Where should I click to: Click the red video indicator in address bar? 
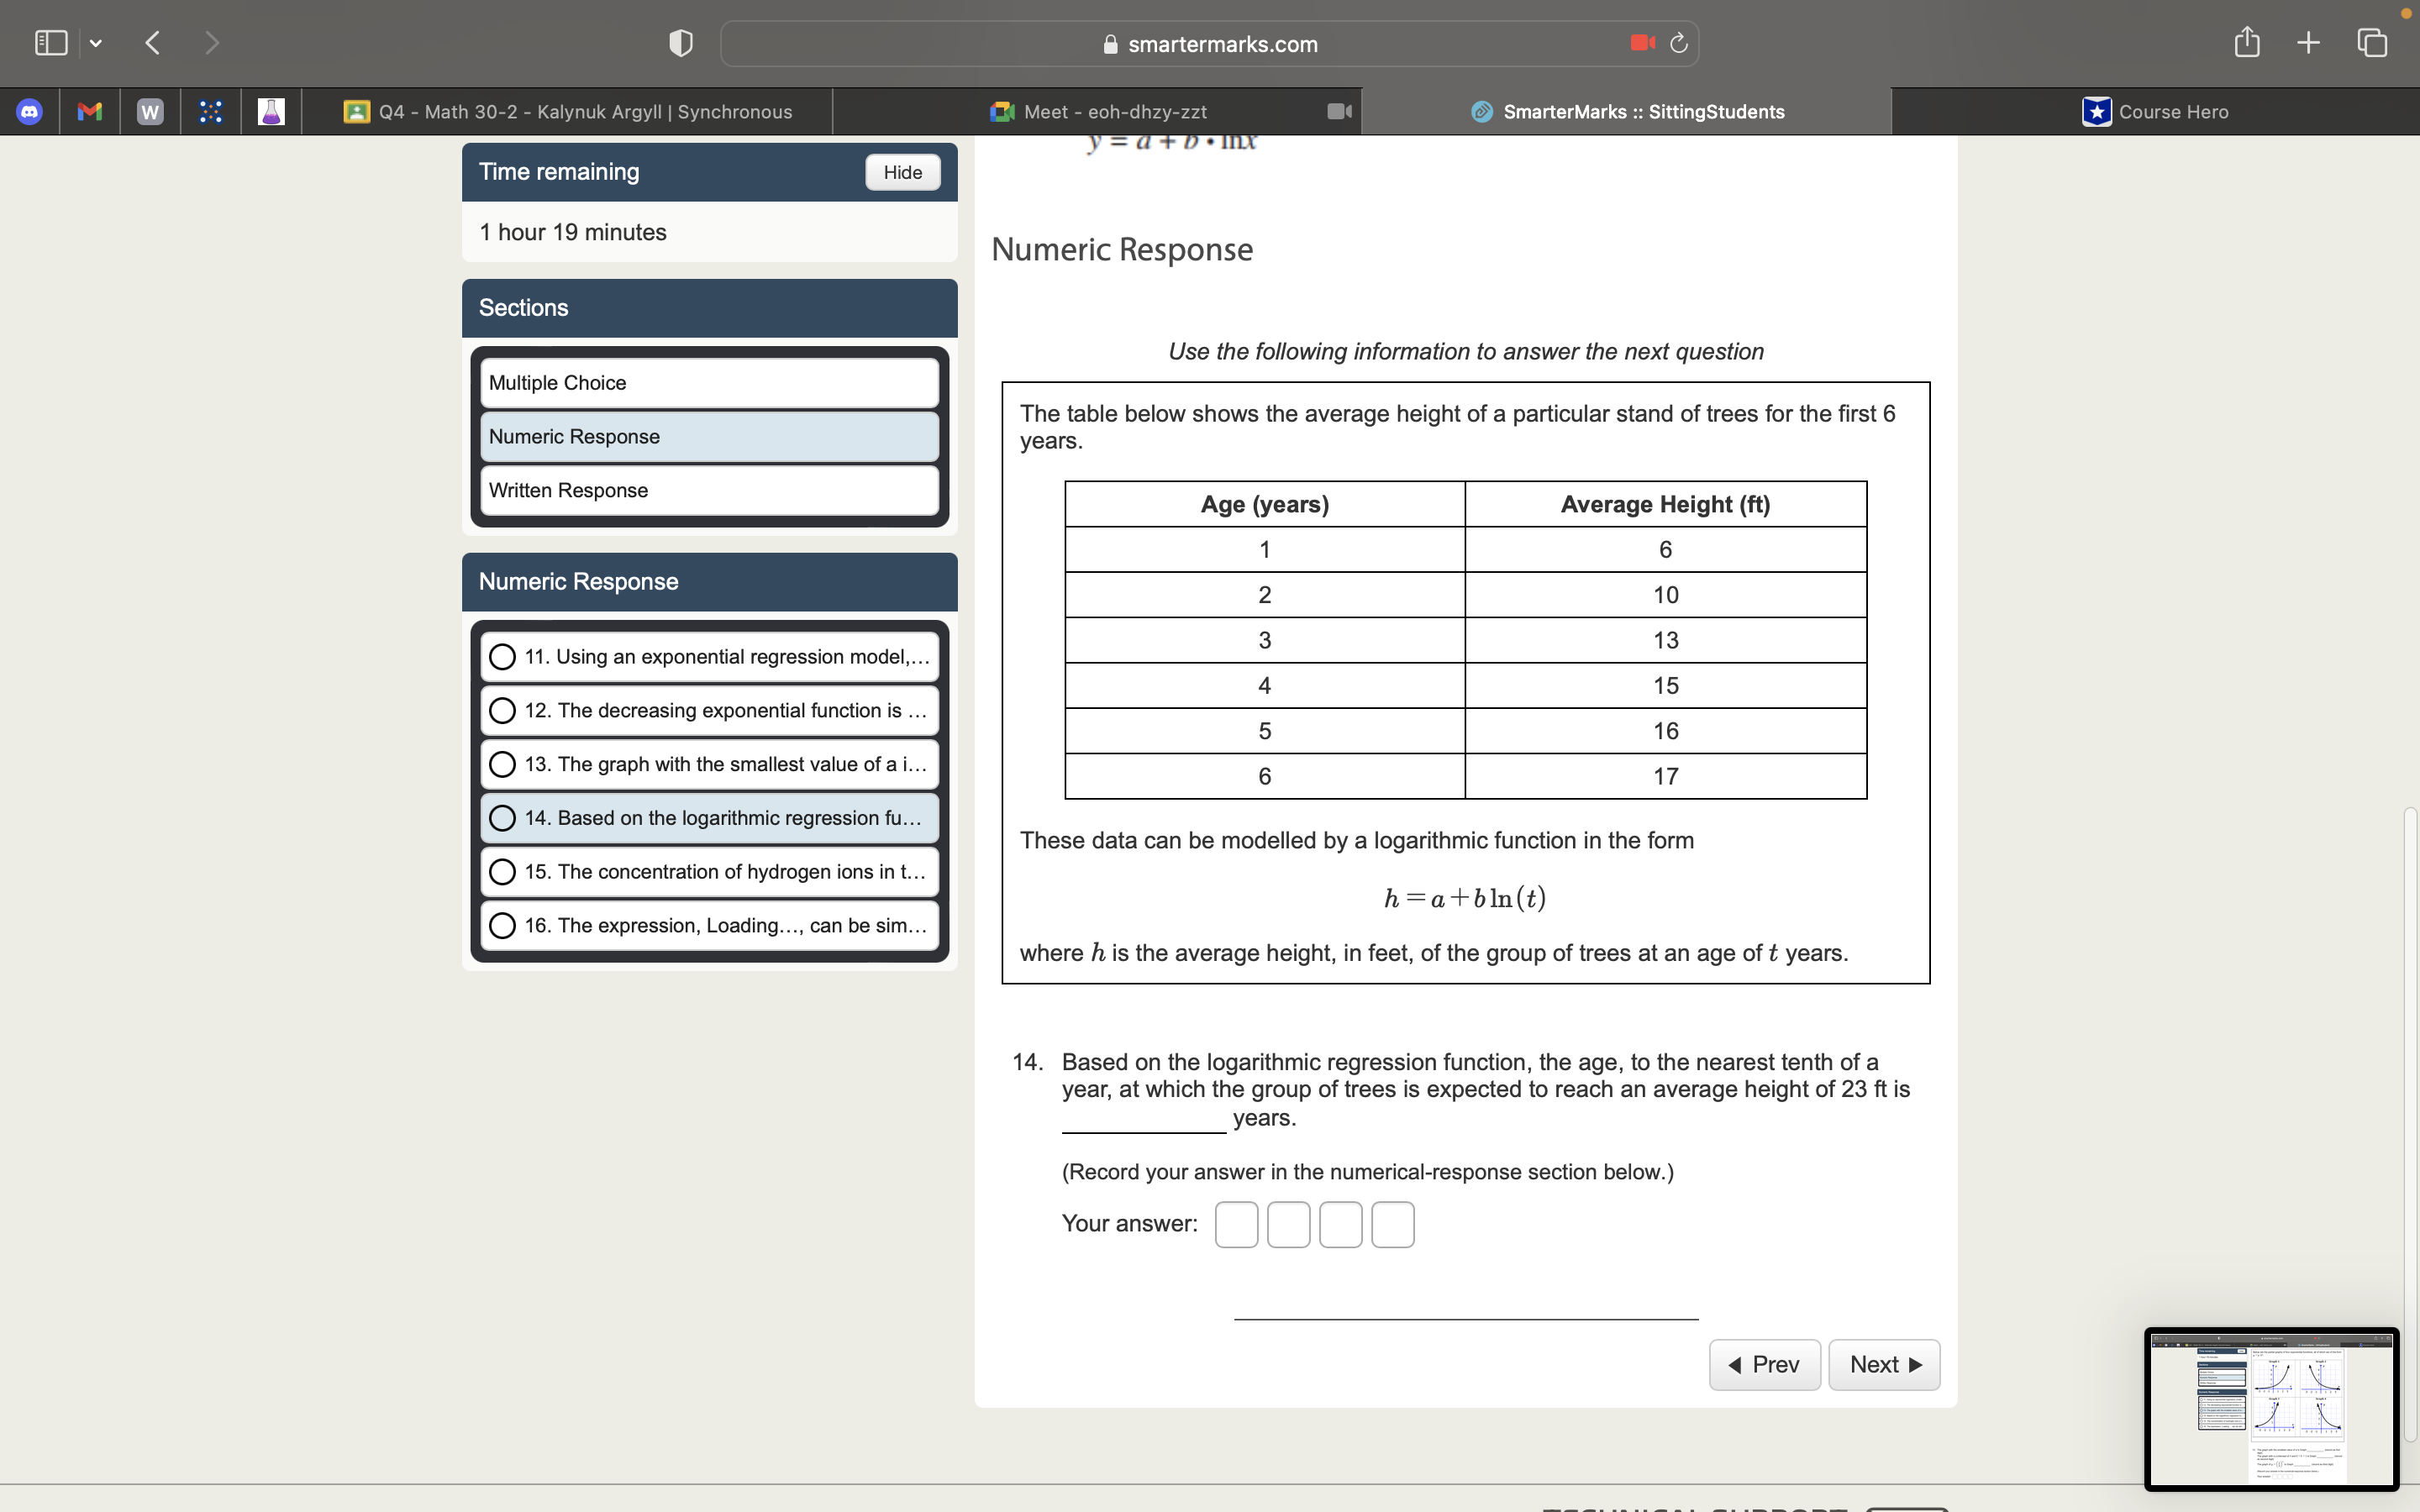[x=1641, y=43]
